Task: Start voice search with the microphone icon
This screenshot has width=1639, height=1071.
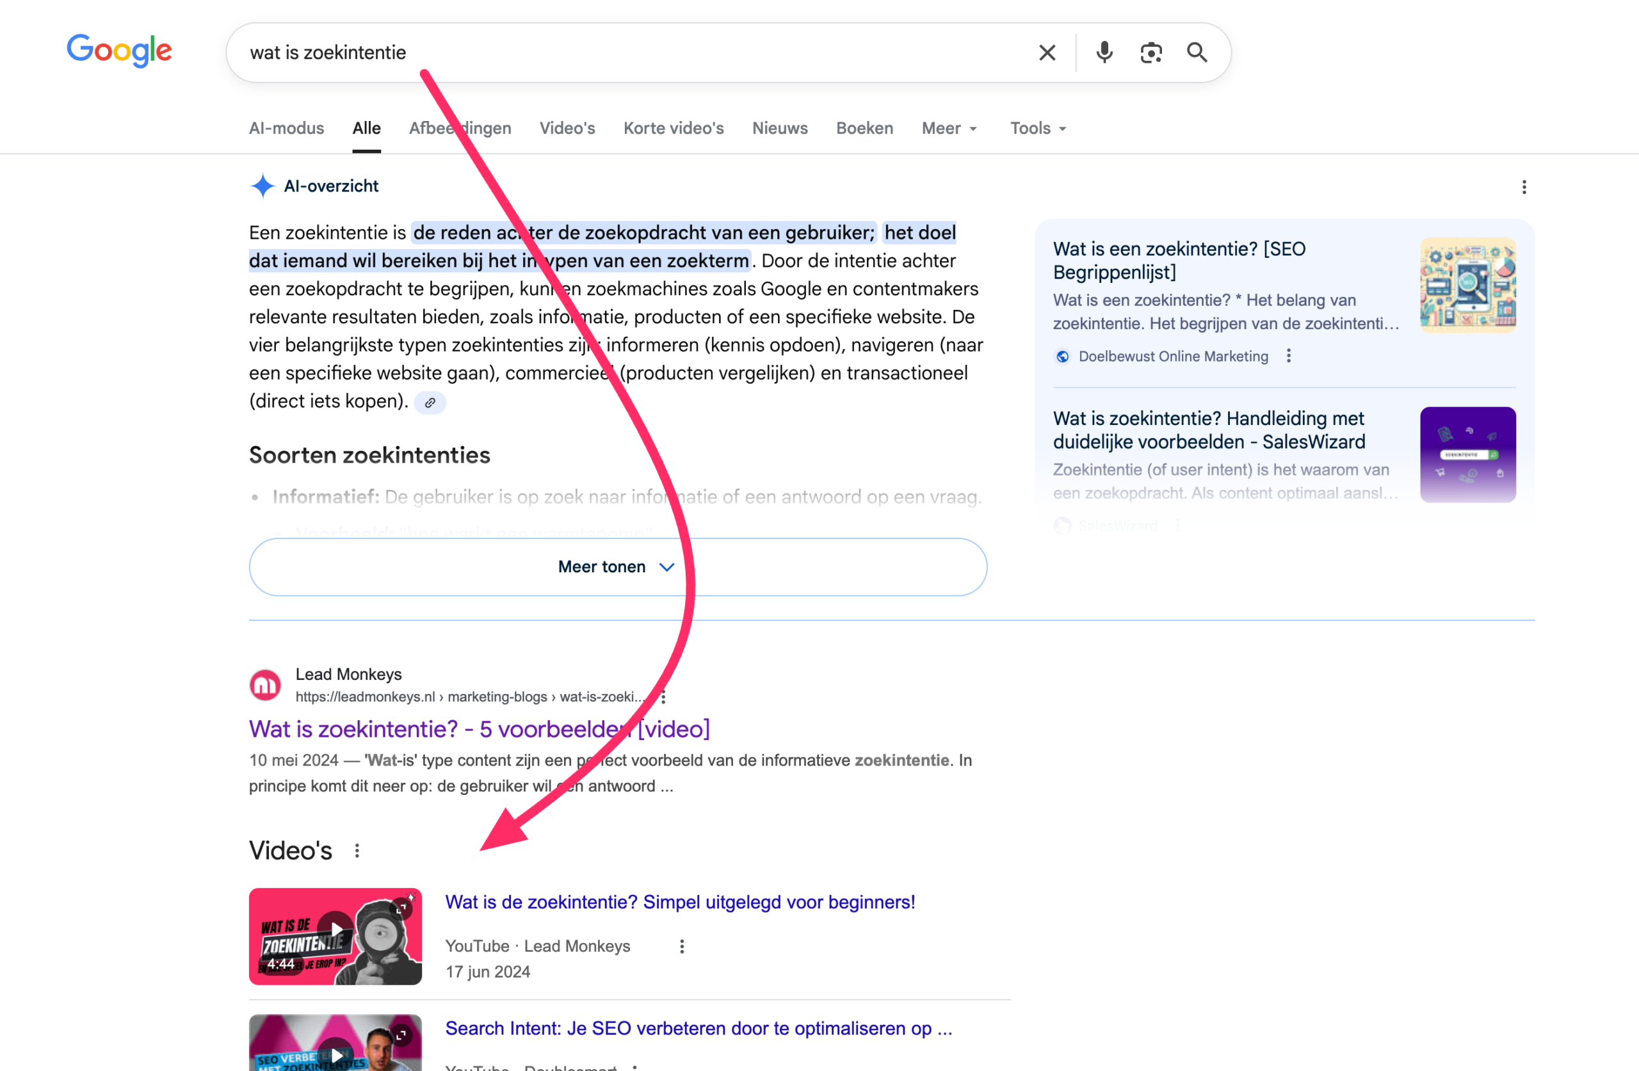Action: [1104, 52]
